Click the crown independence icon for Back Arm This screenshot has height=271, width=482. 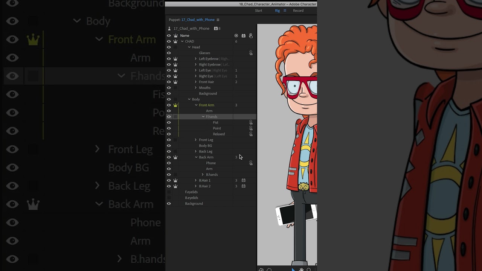(x=175, y=157)
